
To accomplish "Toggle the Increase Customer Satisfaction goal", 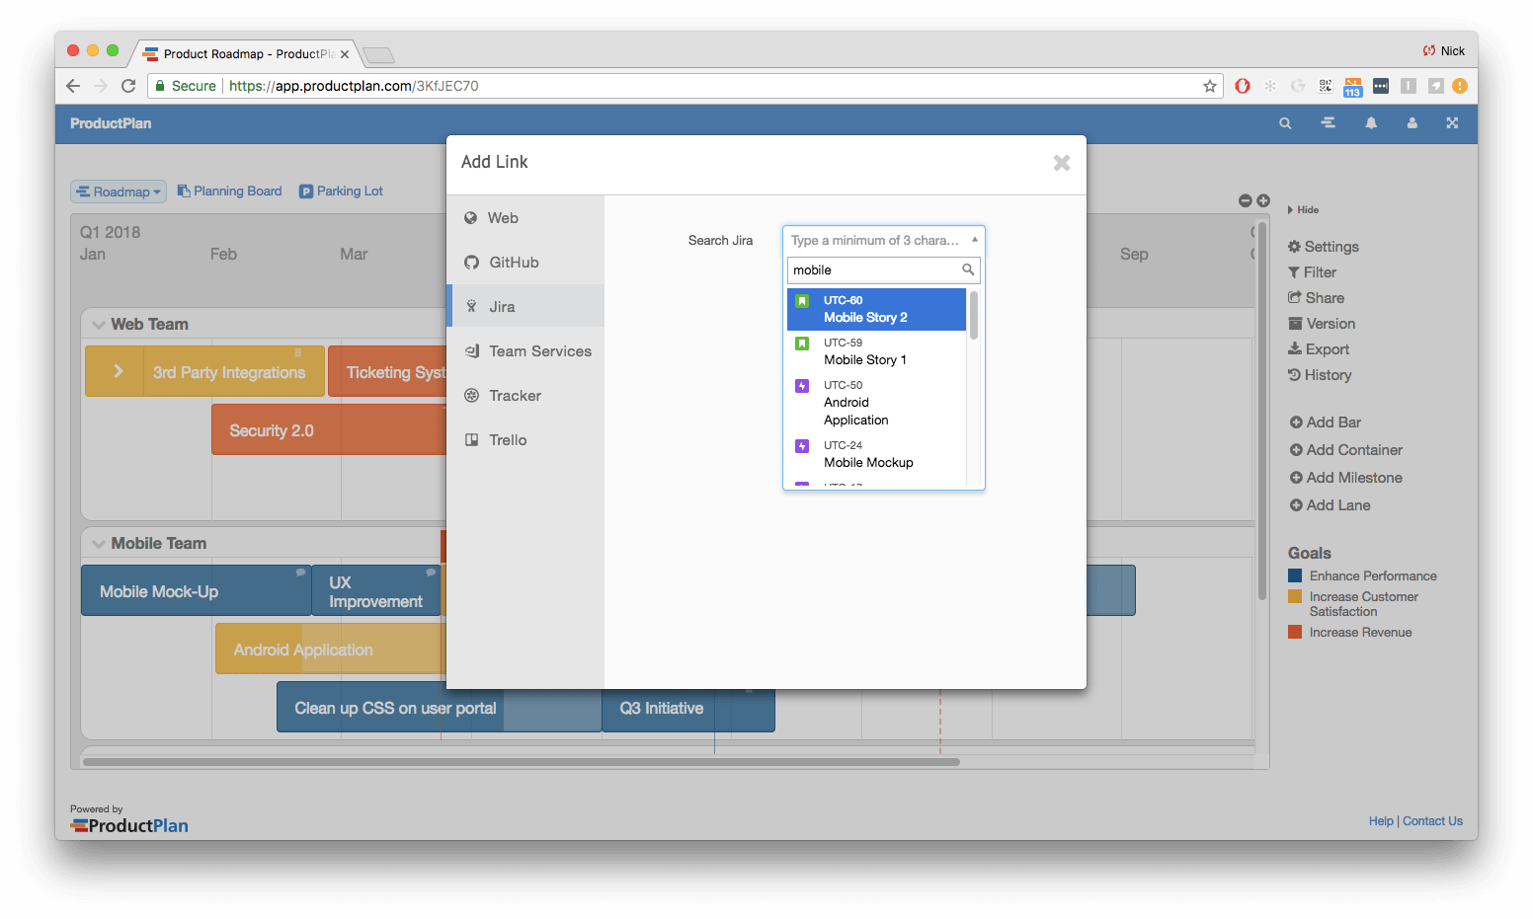I will click(1296, 596).
